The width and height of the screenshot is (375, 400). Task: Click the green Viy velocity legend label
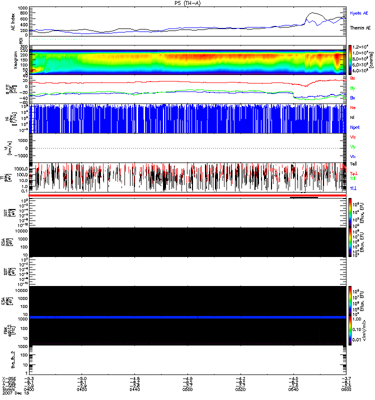(x=353, y=146)
